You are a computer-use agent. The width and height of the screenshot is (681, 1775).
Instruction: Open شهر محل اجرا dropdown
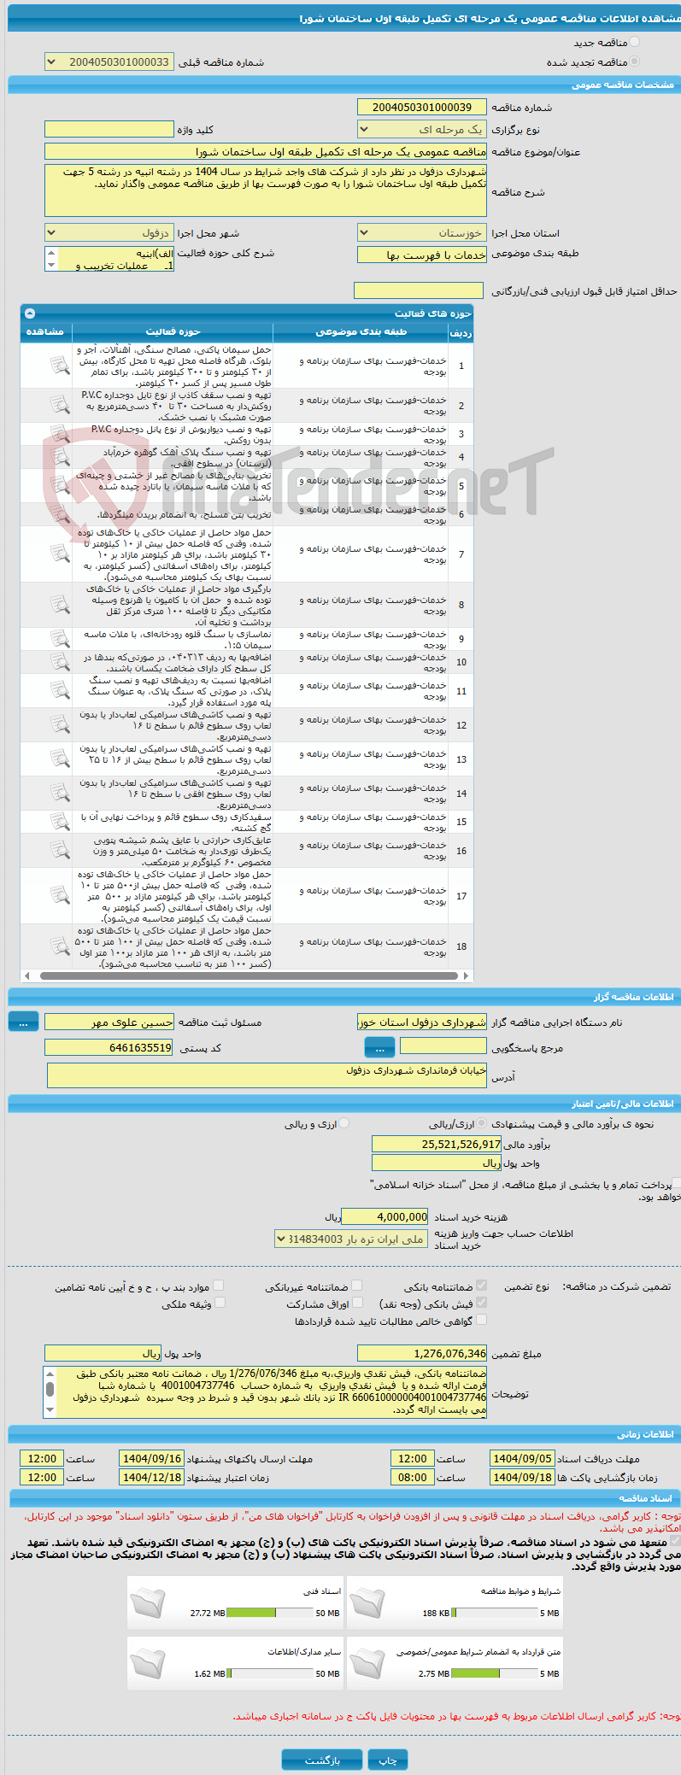point(109,233)
